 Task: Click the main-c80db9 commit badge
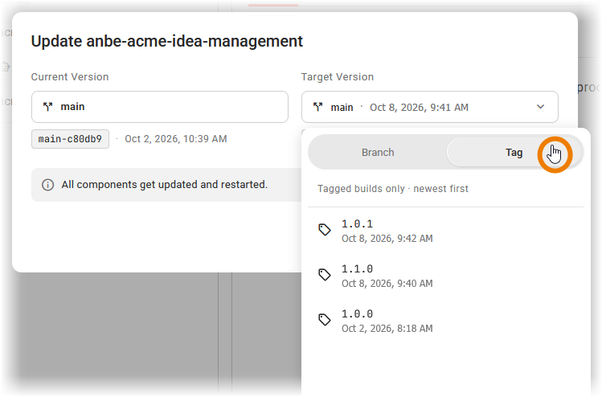click(70, 139)
